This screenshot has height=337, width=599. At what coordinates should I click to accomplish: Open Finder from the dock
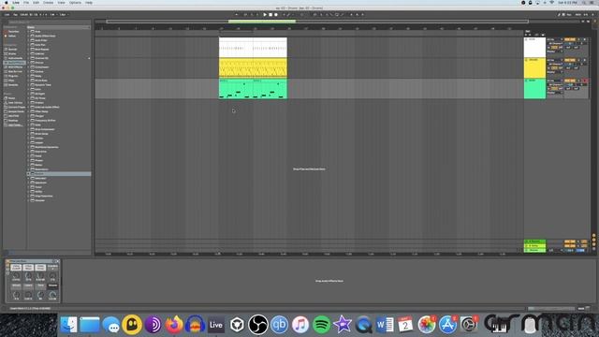click(68, 325)
